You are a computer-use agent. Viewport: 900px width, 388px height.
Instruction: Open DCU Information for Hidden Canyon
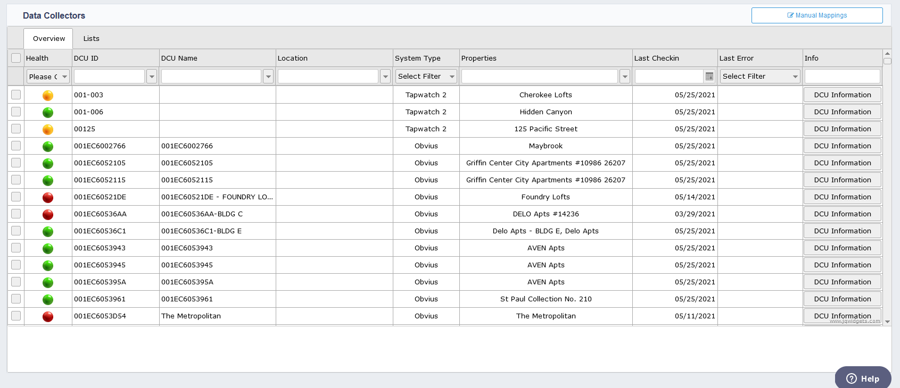[x=842, y=112]
